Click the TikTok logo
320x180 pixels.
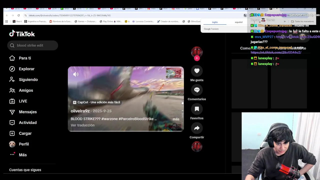coord(22,34)
